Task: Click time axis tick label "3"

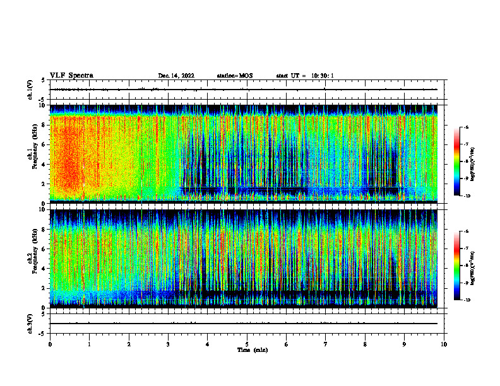Action: (168, 344)
